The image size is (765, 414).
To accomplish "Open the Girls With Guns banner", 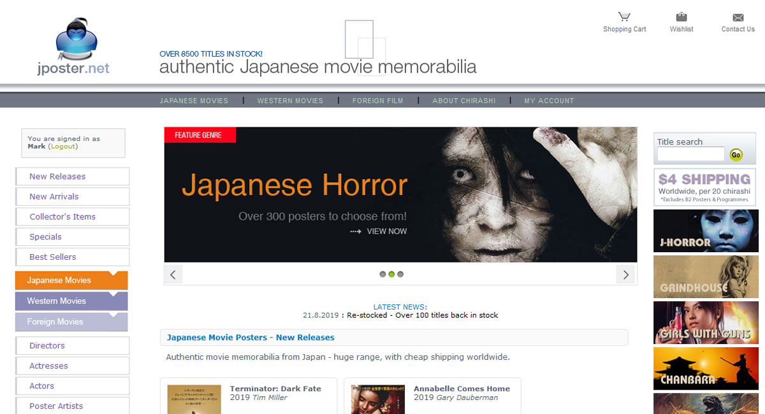I will click(706, 323).
